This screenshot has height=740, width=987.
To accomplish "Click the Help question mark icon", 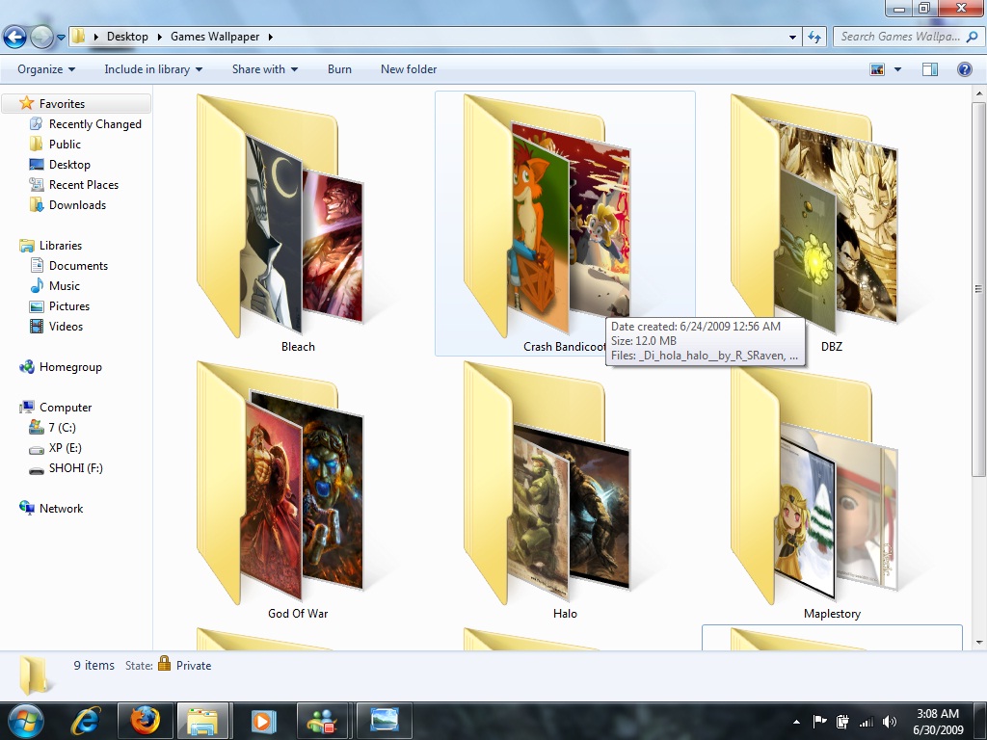I will click(965, 68).
